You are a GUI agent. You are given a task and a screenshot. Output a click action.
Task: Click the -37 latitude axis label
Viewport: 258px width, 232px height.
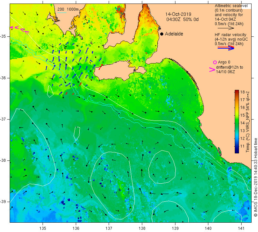(4, 119)
